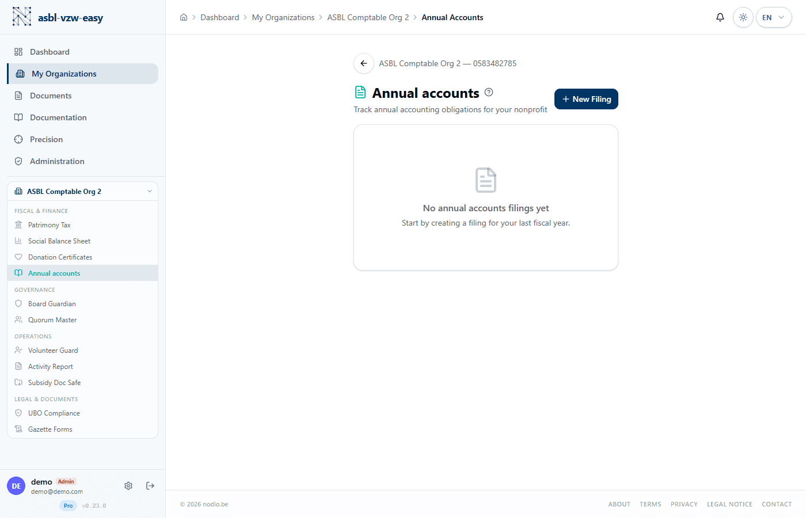Open the notifications bell
This screenshot has width=806, height=518.
click(720, 17)
